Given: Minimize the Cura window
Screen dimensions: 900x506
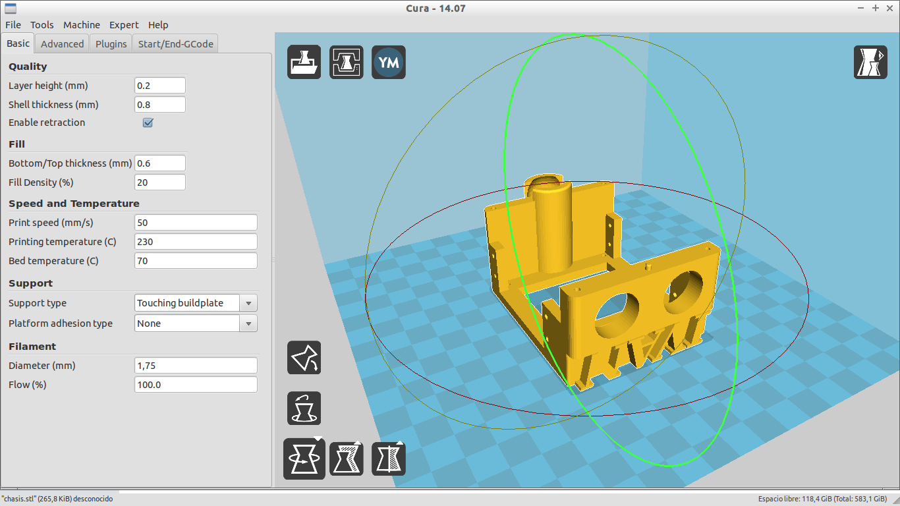Looking at the screenshot, I should tap(862, 8).
